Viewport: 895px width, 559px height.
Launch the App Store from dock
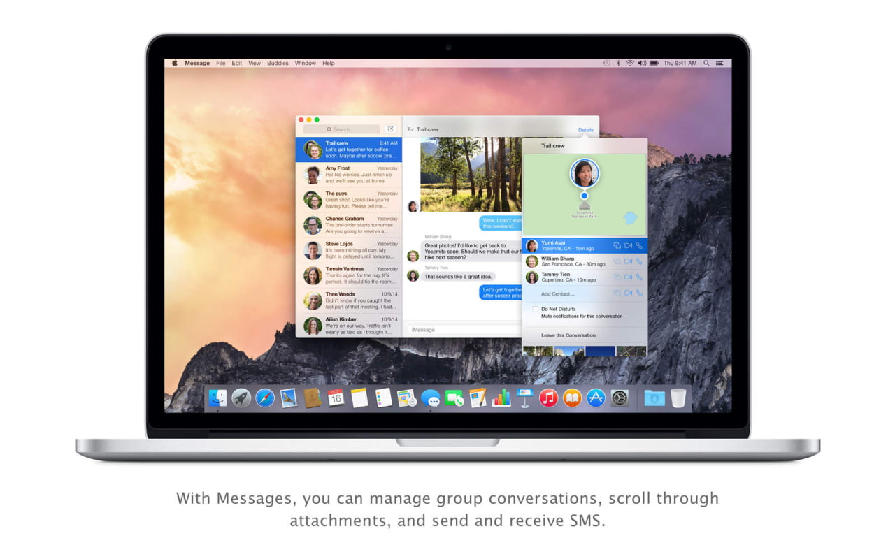click(596, 398)
